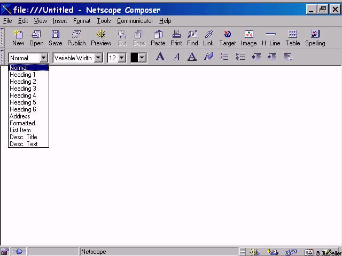Open the font size 12 dropdown
342x256 pixels.
(x=122, y=58)
